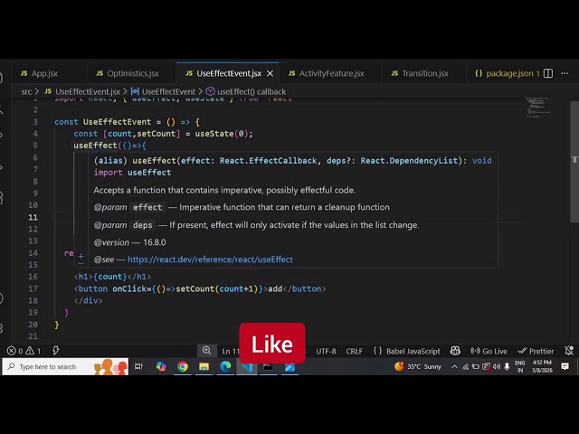
Task: Open the Optimistics.jsx tab
Action: [128, 73]
